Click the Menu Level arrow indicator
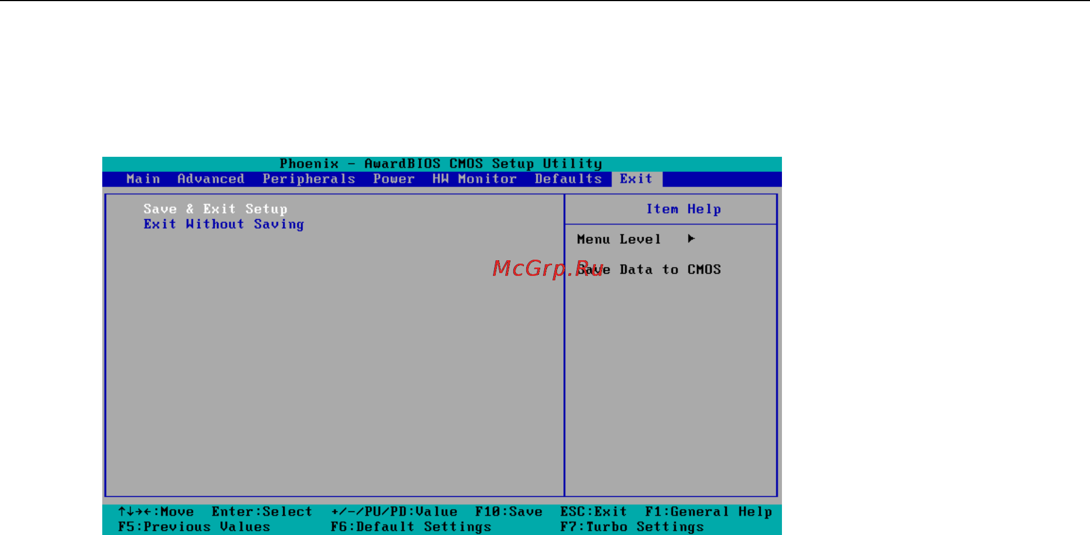Screen dimensions: 1090x535 [x=691, y=239]
